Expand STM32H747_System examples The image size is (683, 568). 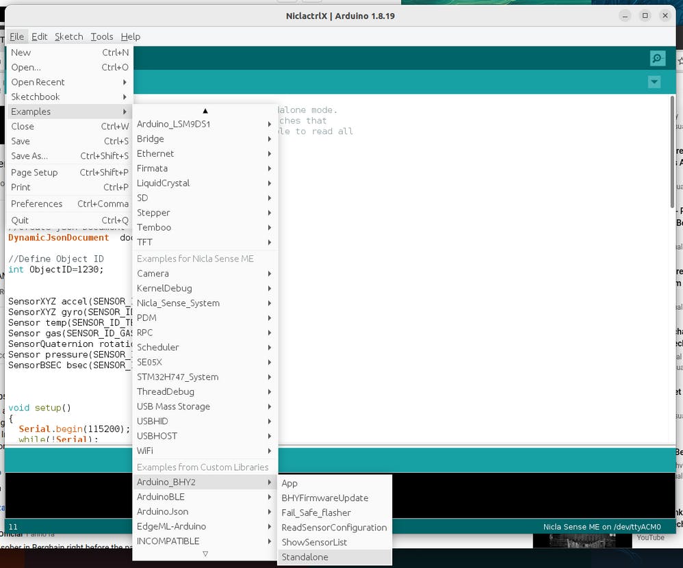pos(205,377)
